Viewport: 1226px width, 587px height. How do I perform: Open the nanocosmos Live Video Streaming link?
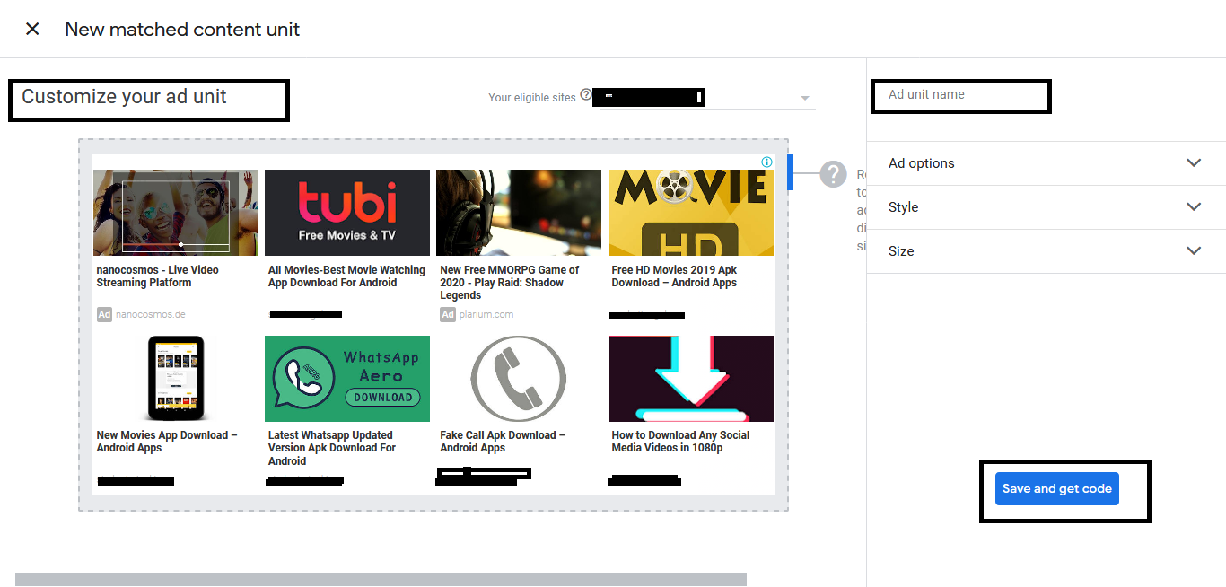[158, 276]
